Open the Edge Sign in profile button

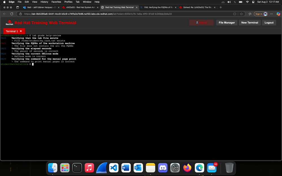click(x=261, y=14)
